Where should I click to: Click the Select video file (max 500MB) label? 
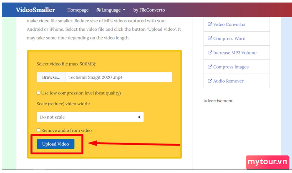[66, 64]
